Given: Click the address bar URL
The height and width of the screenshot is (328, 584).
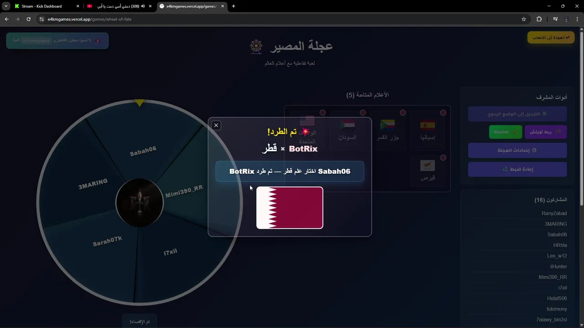Looking at the screenshot, I should coord(89,19).
